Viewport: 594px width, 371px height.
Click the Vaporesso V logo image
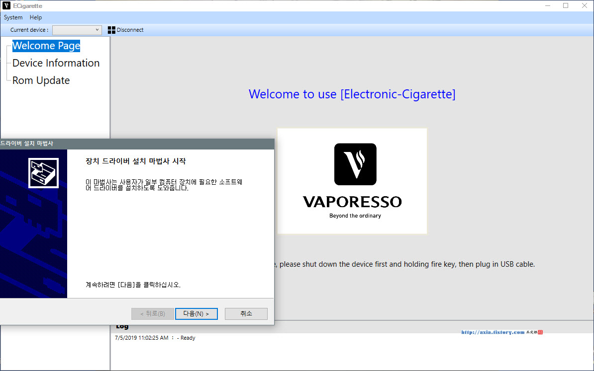coord(355,164)
